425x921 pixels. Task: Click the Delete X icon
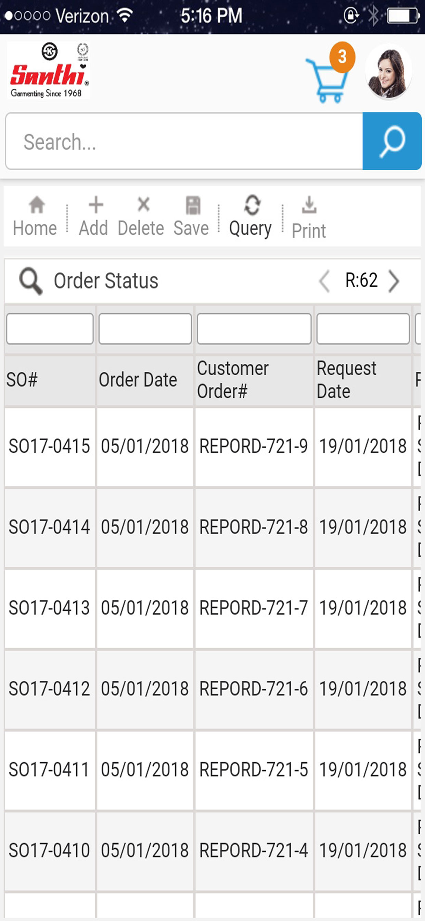144,205
